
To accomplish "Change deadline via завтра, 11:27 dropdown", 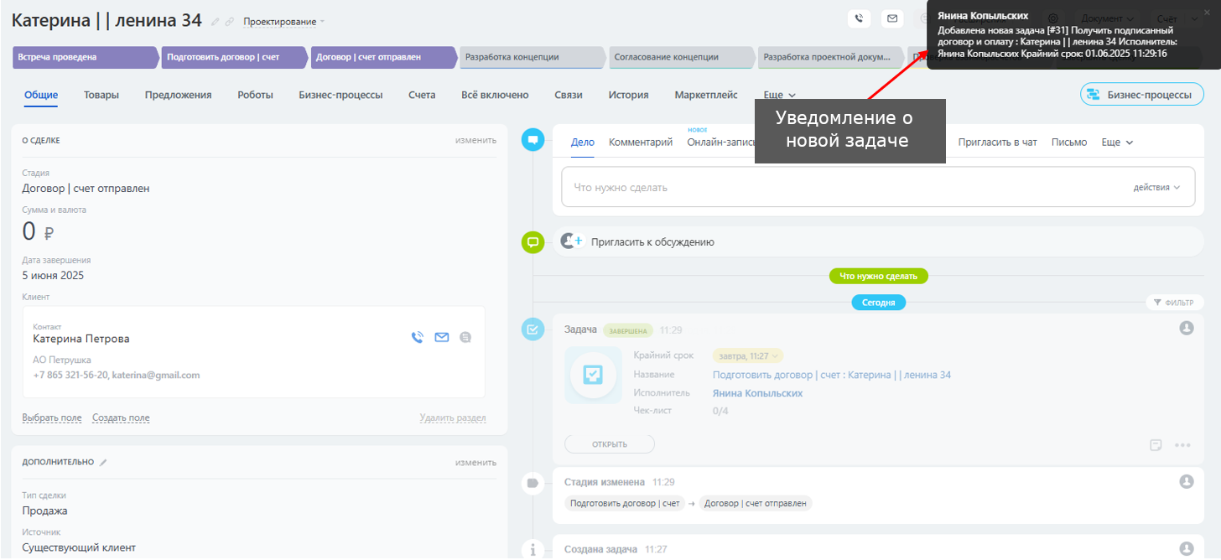I will click(747, 356).
